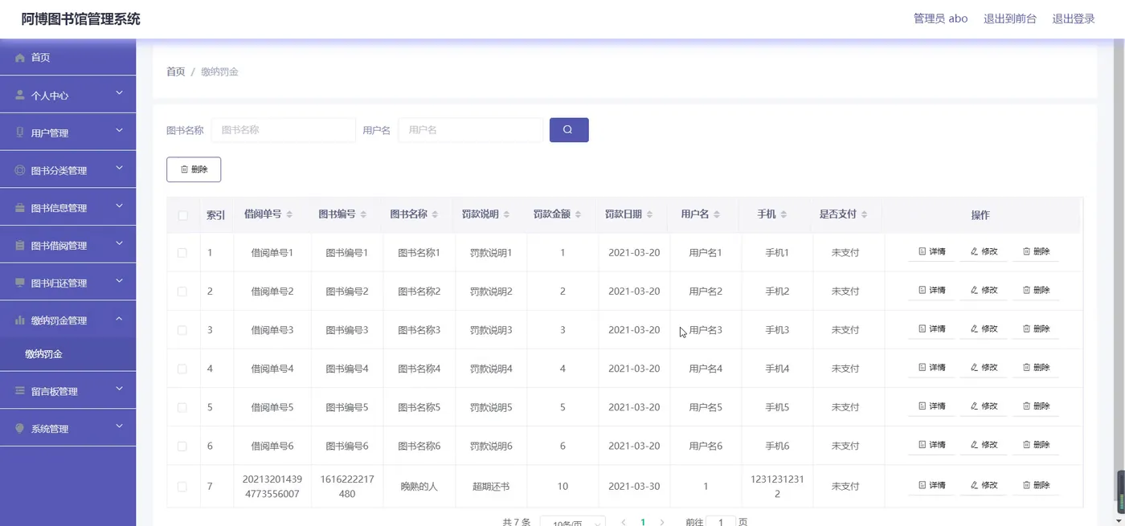The image size is (1125, 526).
Task: Click 首页 in the breadcrumb
Action: pyautogui.click(x=175, y=71)
